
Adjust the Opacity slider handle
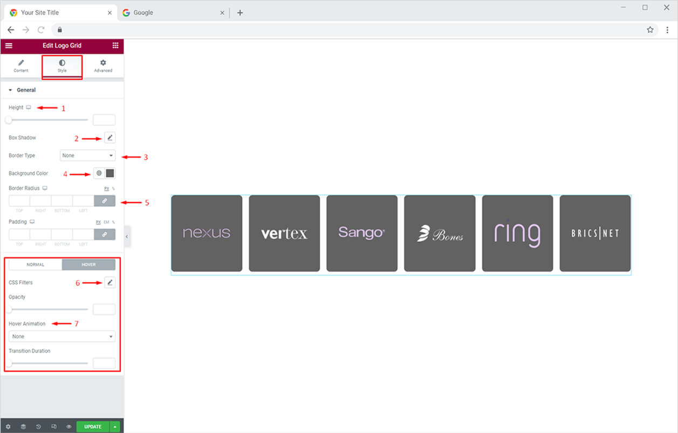pos(9,309)
